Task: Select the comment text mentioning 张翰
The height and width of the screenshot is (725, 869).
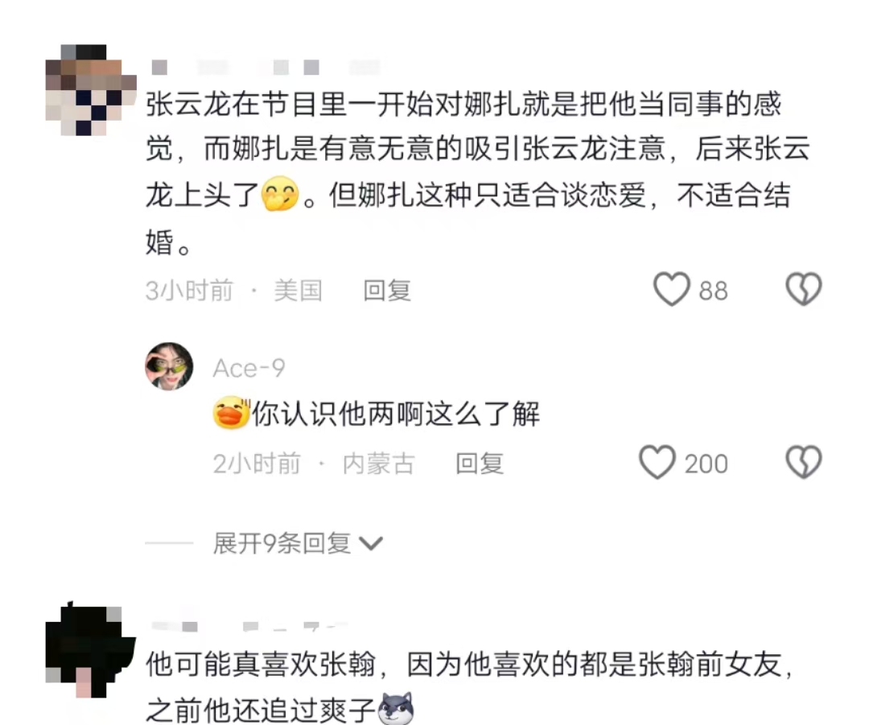Action: point(470,687)
